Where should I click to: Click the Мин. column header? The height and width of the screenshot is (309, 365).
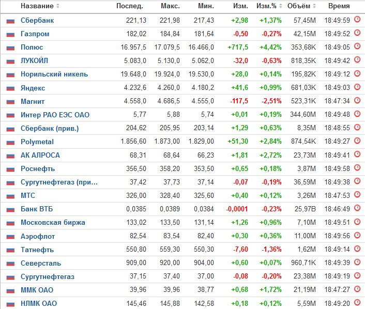(x=206, y=6)
